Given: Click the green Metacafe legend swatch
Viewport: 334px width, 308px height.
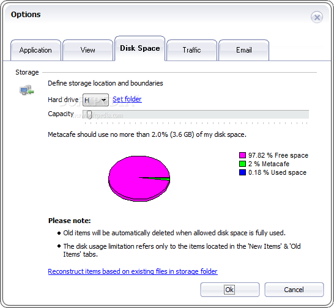Looking at the screenshot, I should 242,164.
